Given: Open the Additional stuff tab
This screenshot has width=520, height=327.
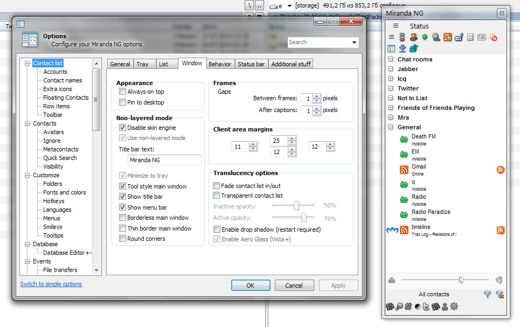Looking at the screenshot, I should tap(291, 64).
